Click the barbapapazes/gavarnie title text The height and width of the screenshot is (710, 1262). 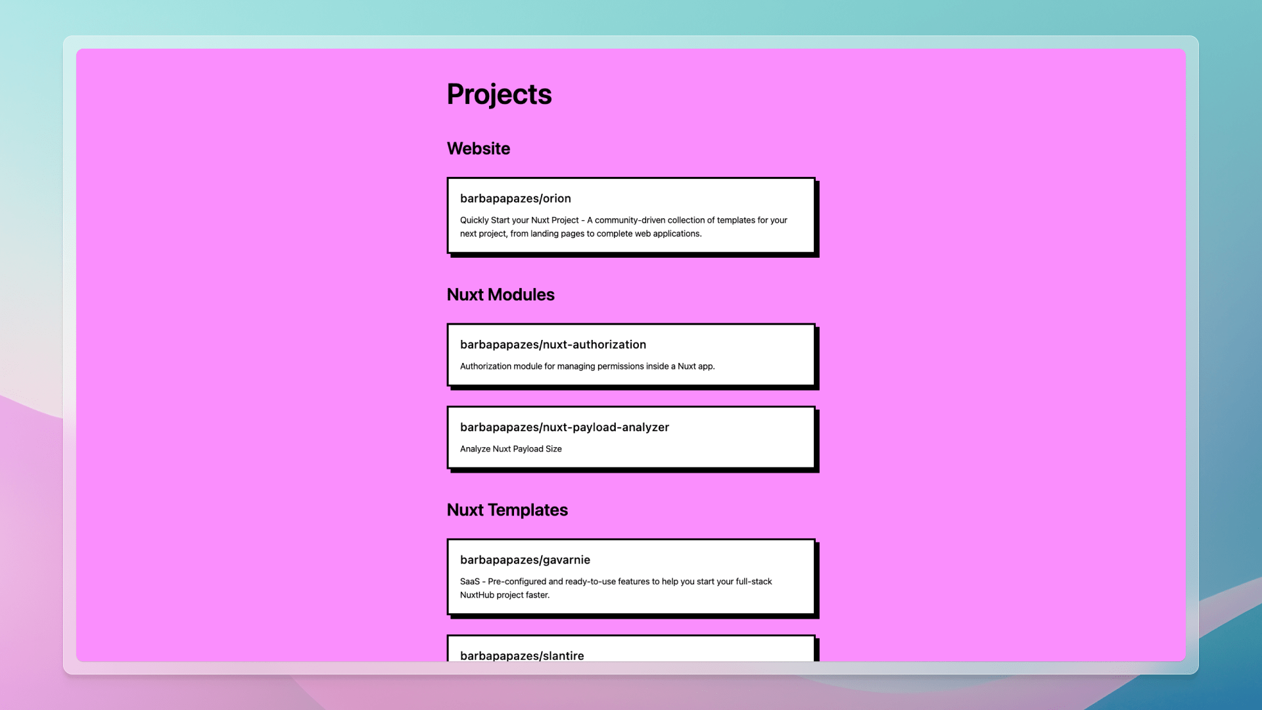point(525,559)
